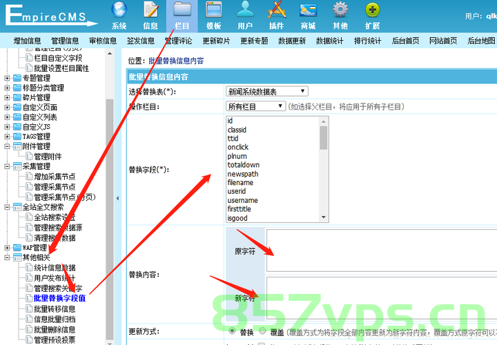Open the 更新碎片 menu item
The height and width of the screenshot is (345, 497).
[216, 41]
